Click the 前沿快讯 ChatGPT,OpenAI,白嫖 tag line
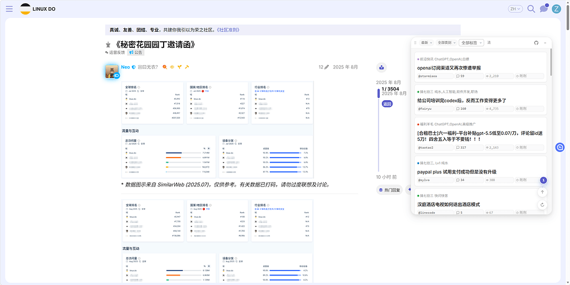 point(443,59)
